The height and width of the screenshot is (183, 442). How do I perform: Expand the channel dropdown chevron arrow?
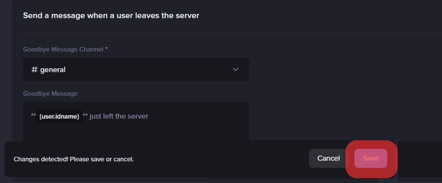[236, 70]
